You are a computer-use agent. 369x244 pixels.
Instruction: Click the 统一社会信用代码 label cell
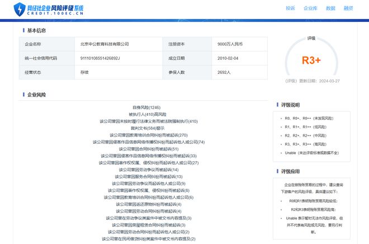(x=47, y=58)
